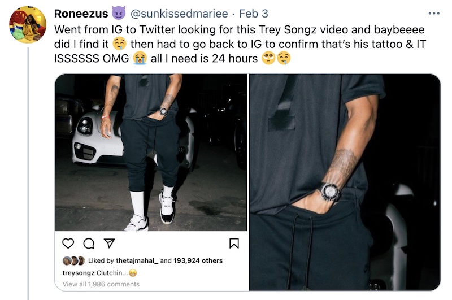This screenshot has width=452, height=300.
Task: Click the emoji after 'Clutchin...' caption
Action: click(133, 272)
